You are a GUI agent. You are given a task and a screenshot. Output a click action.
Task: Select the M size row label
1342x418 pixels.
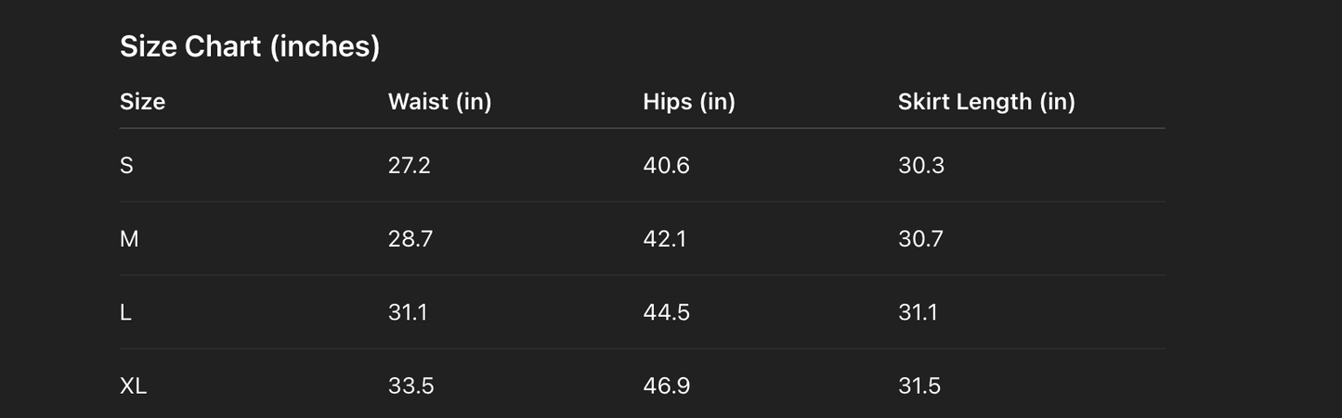pos(129,239)
